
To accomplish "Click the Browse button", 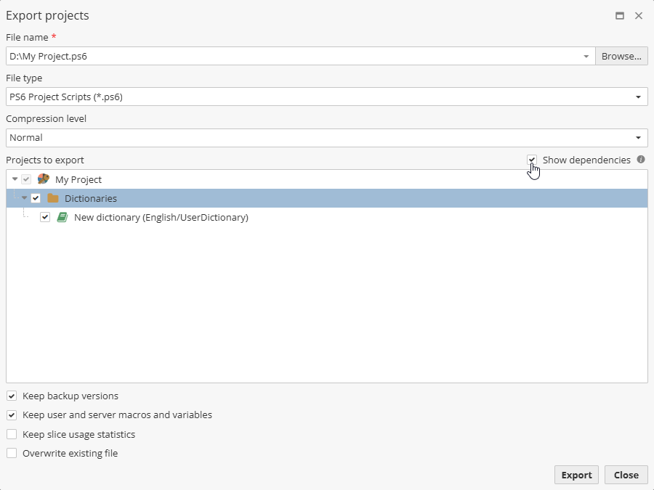I will [621, 57].
